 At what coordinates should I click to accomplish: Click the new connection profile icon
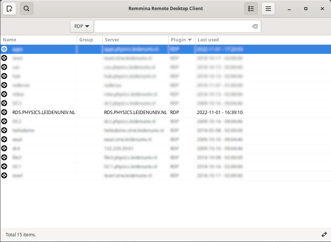9,9
